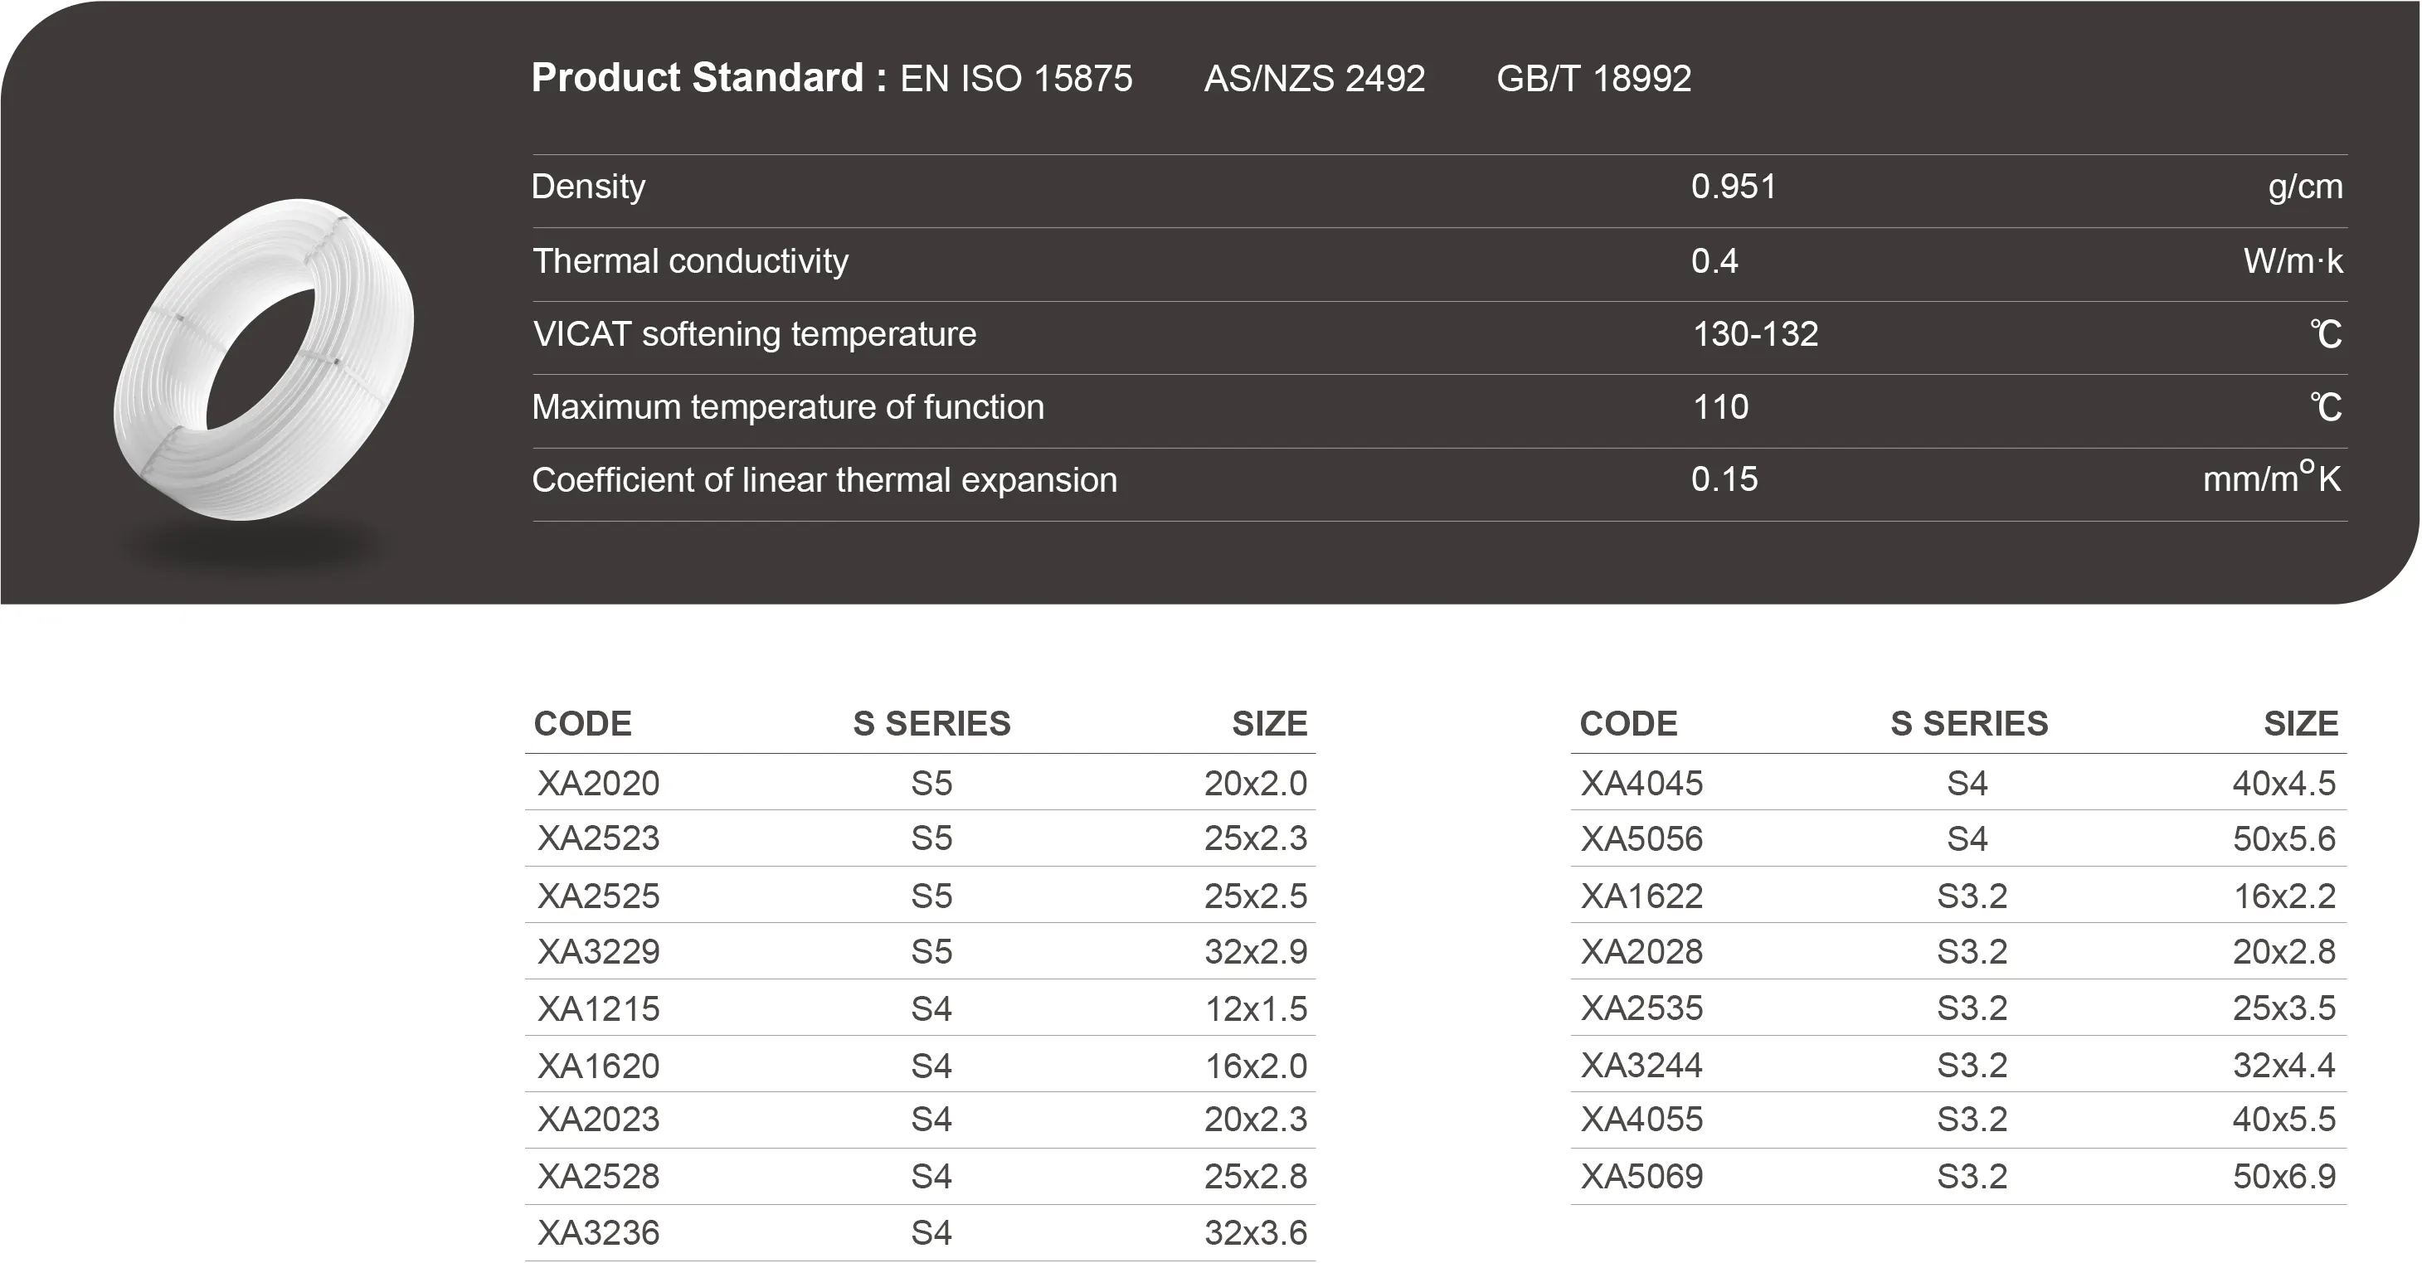Click Maximum temperature of function value 110
The image size is (2422, 1263).
pos(1719,407)
